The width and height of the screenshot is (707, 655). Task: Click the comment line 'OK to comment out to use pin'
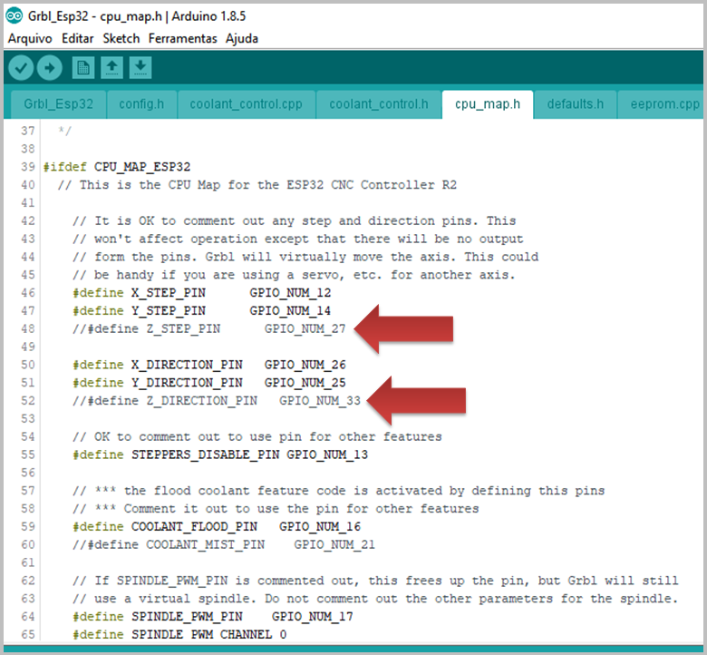tap(257, 437)
